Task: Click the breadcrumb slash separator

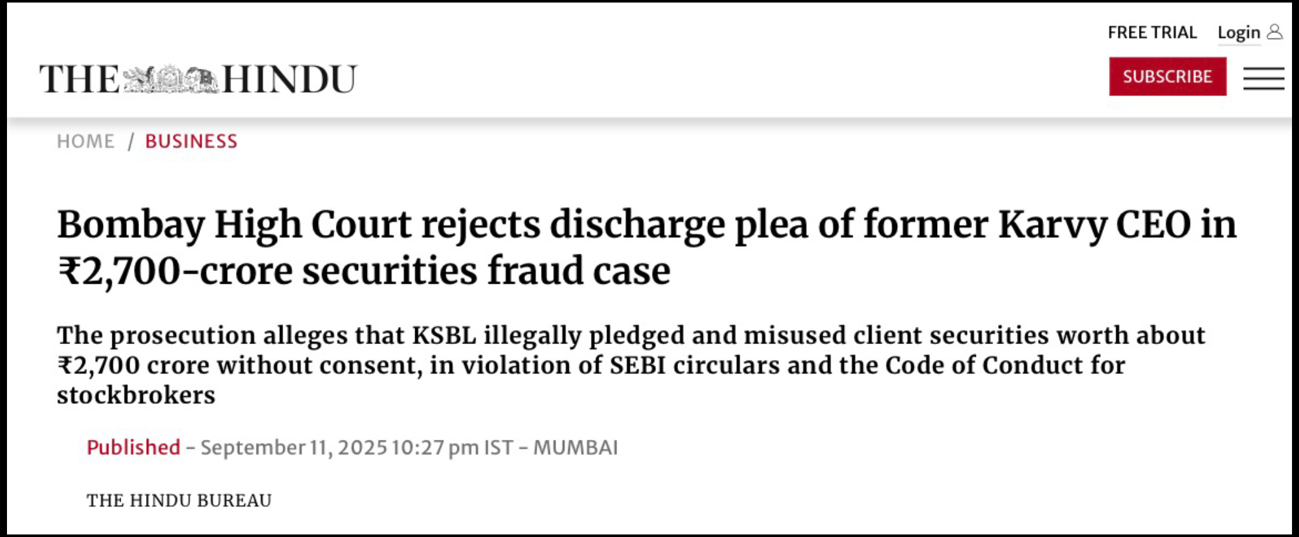Action: click(131, 141)
